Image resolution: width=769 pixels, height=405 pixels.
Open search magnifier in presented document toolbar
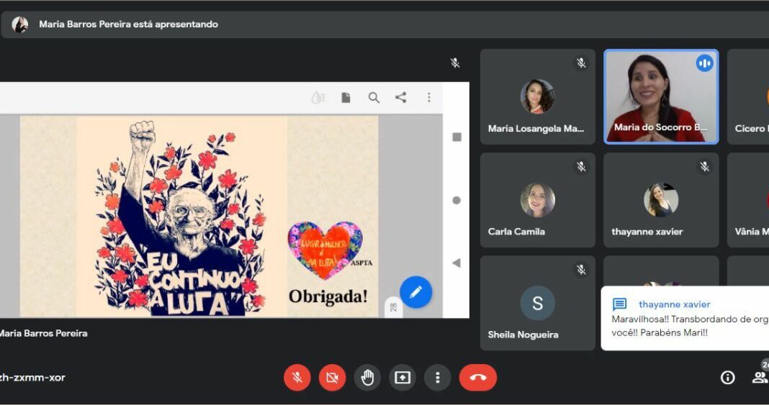[374, 98]
